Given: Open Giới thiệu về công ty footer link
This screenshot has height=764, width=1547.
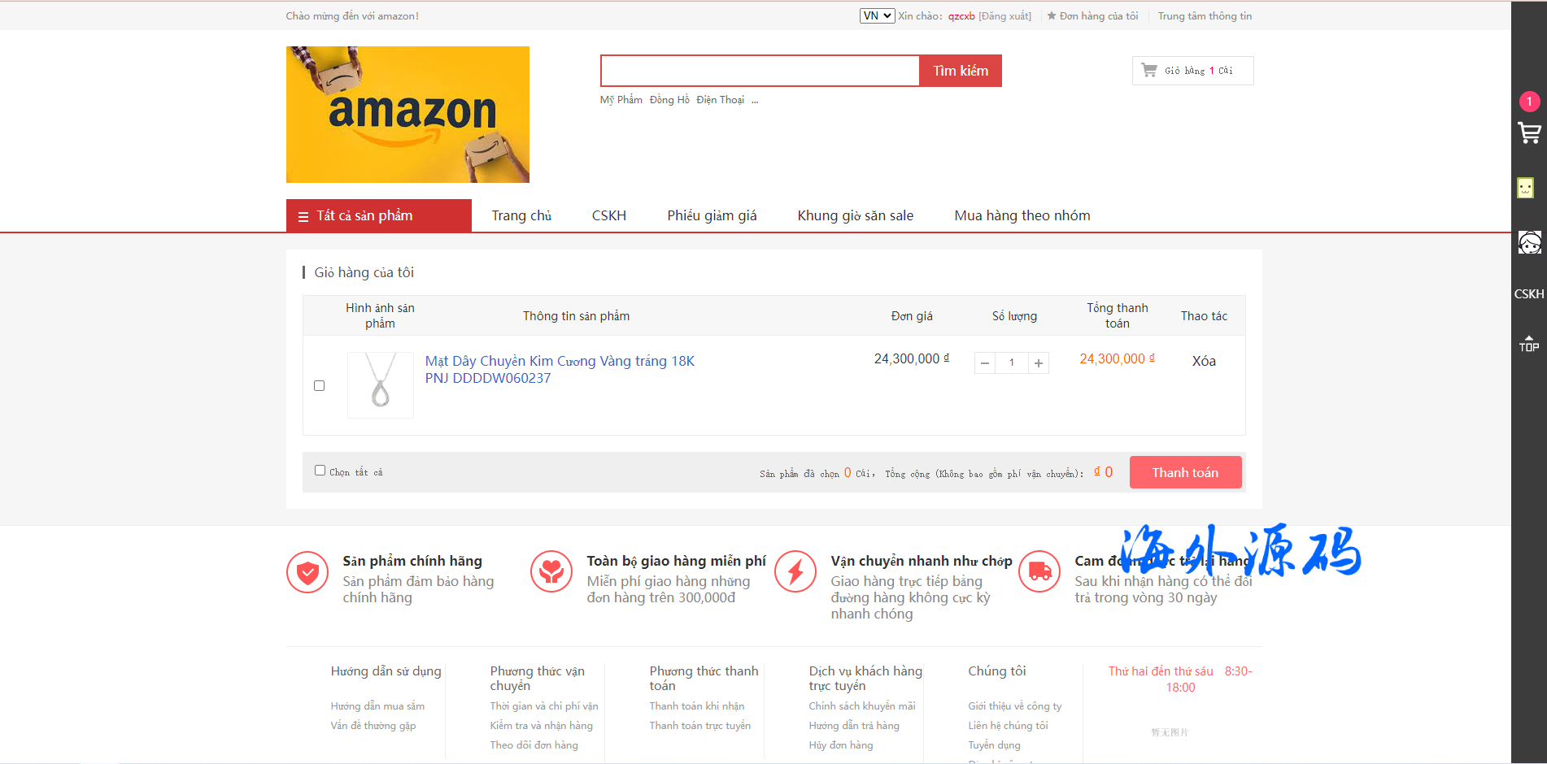Looking at the screenshot, I should point(1015,706).
